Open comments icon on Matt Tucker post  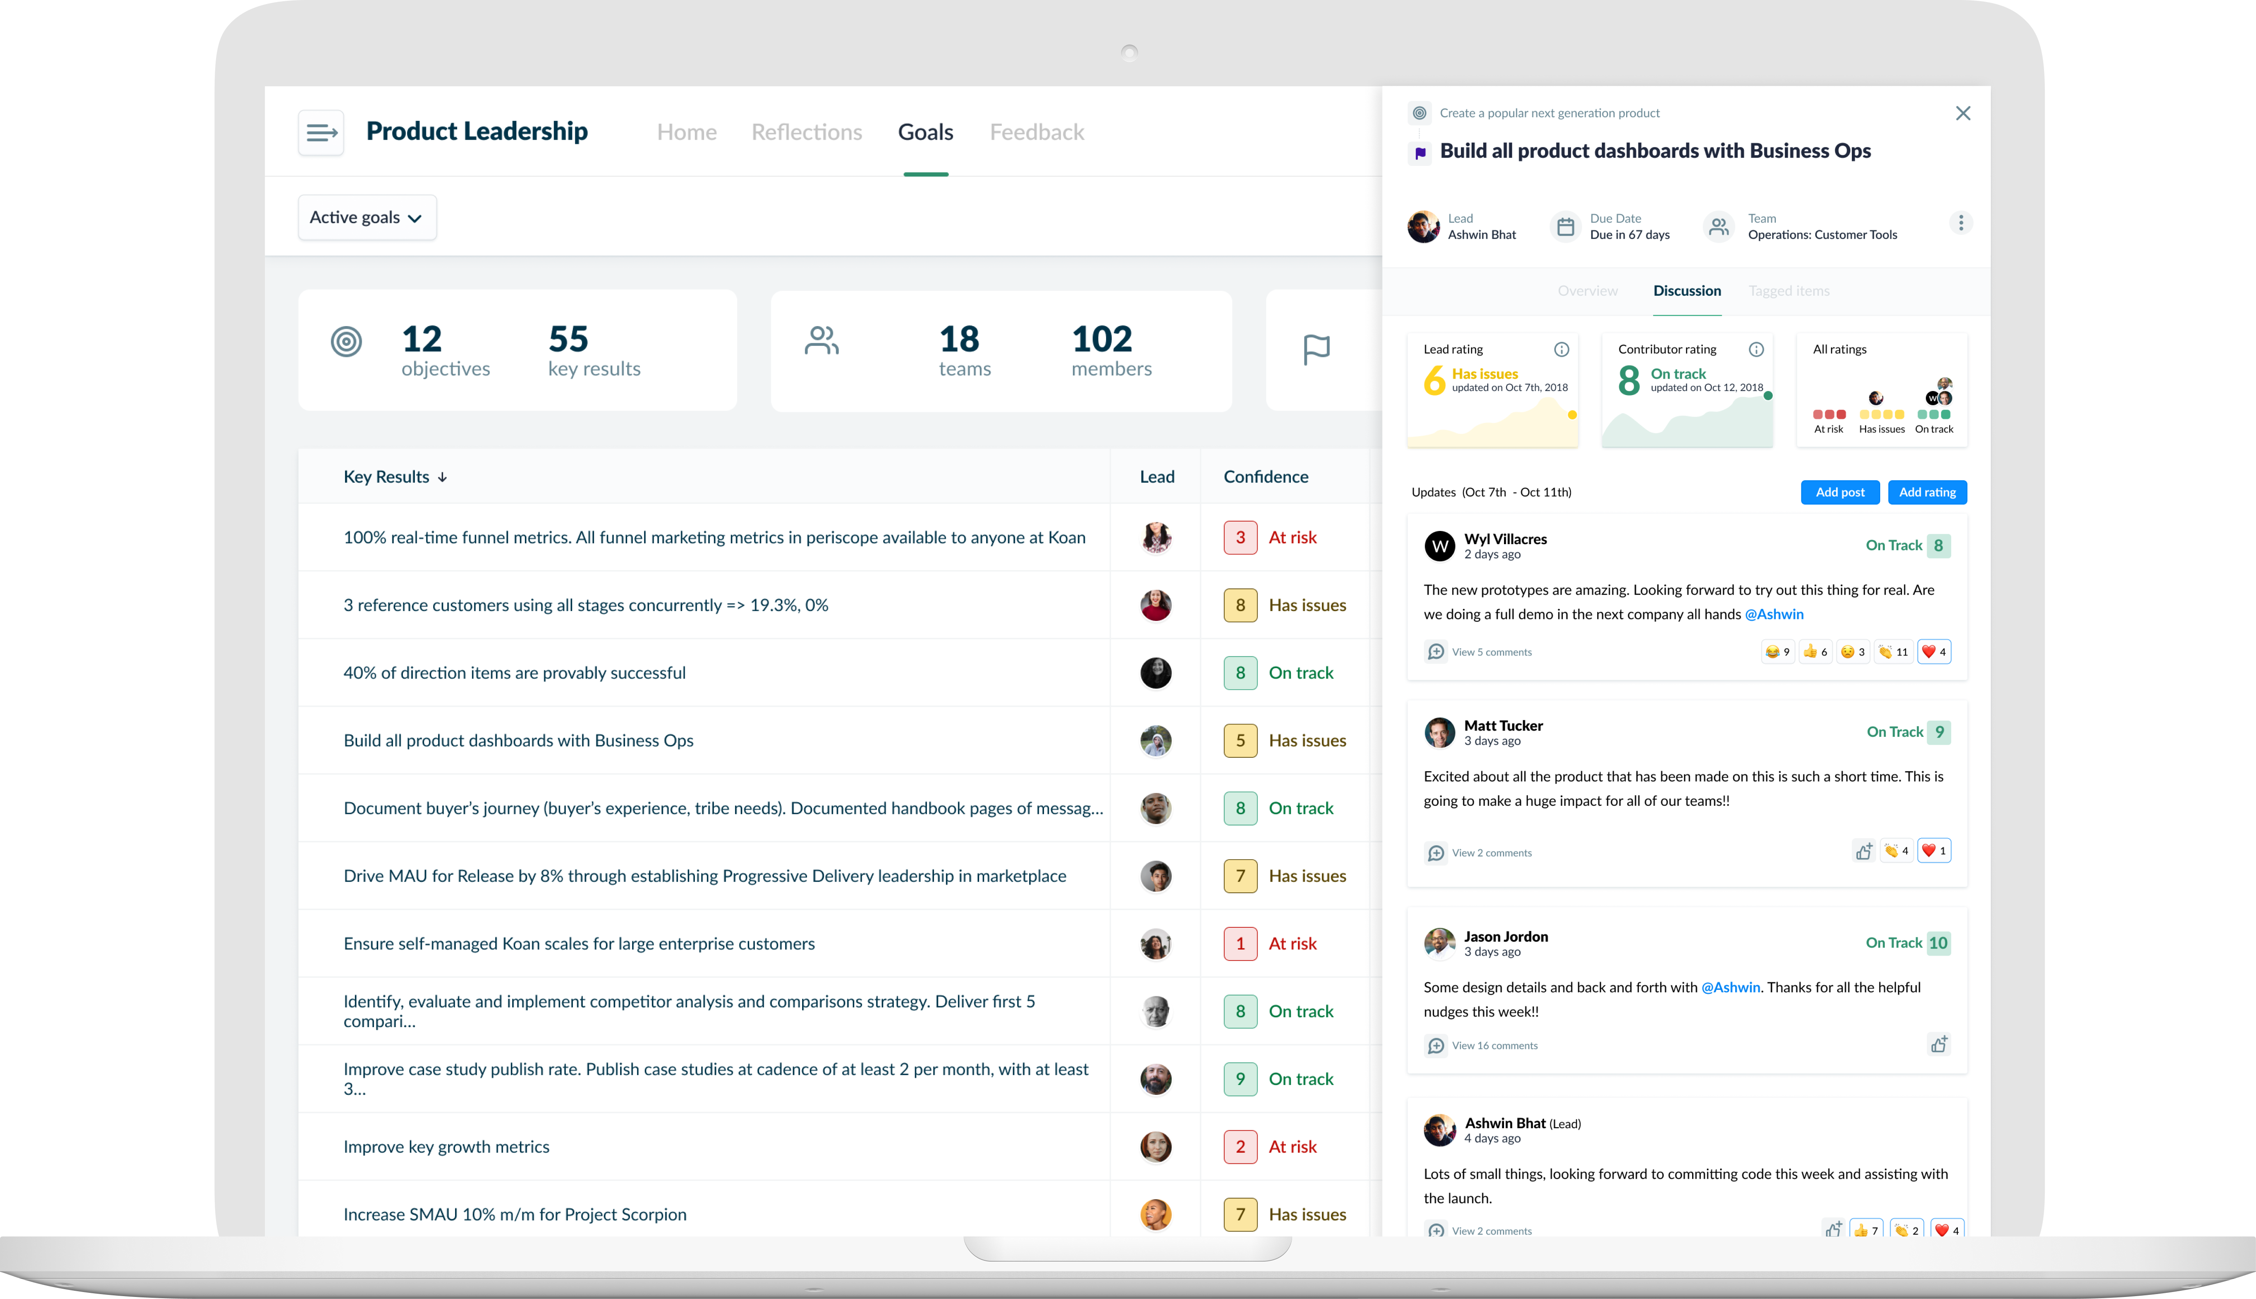coord(1436,853)
